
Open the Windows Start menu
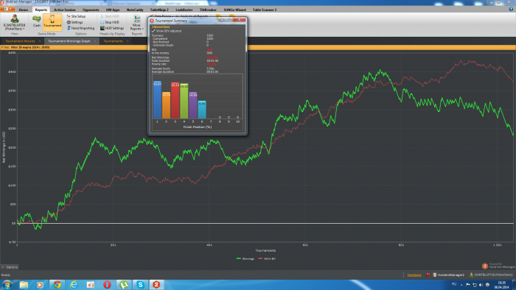pyautogui.click(x=7, y=285)
